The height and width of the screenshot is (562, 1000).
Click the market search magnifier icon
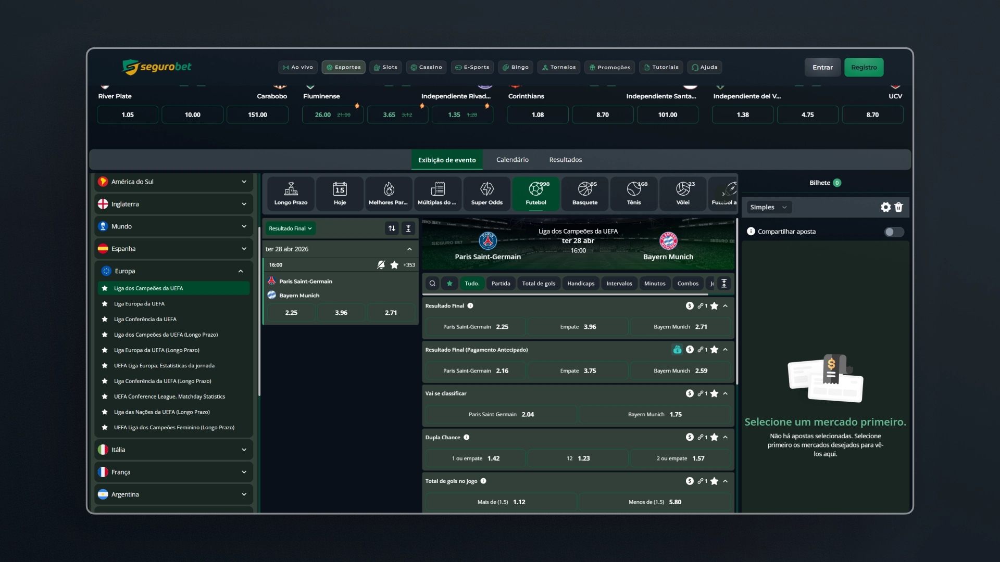tap(432, 284)
